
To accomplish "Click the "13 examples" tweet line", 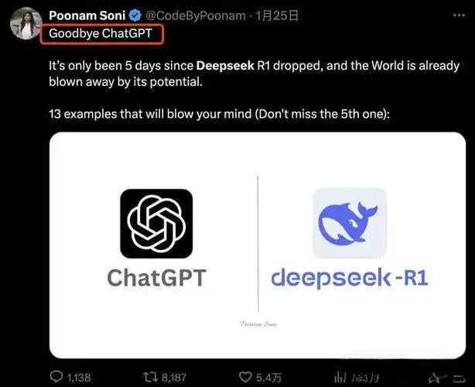I will pyautogui.click(x=220, y=115).
